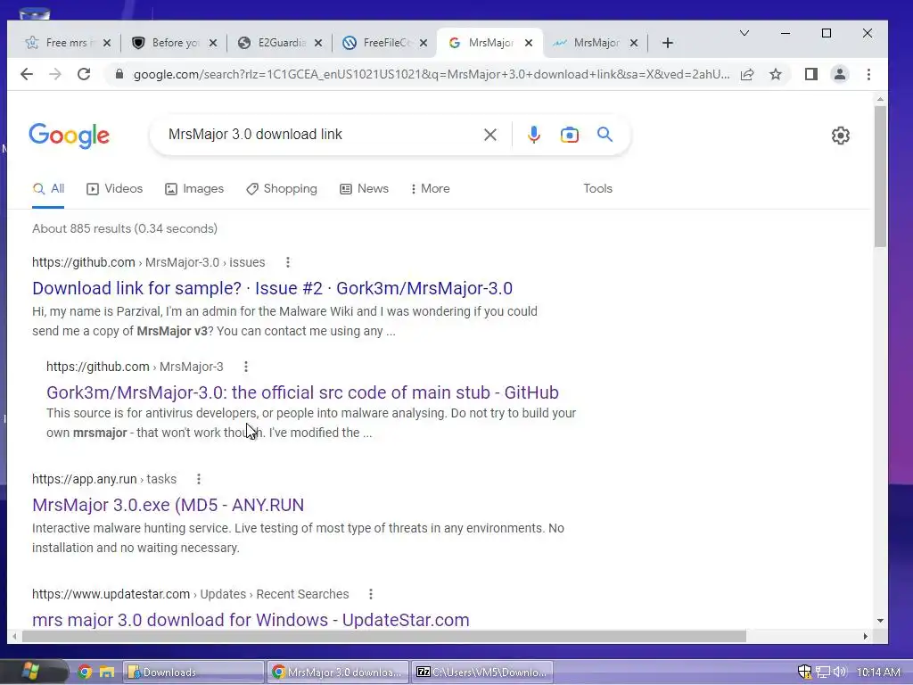The height and width of the screenshot is (685, 913).
Task: Go back to previous page
Action: pyautogui.click(x=27, y=74)
